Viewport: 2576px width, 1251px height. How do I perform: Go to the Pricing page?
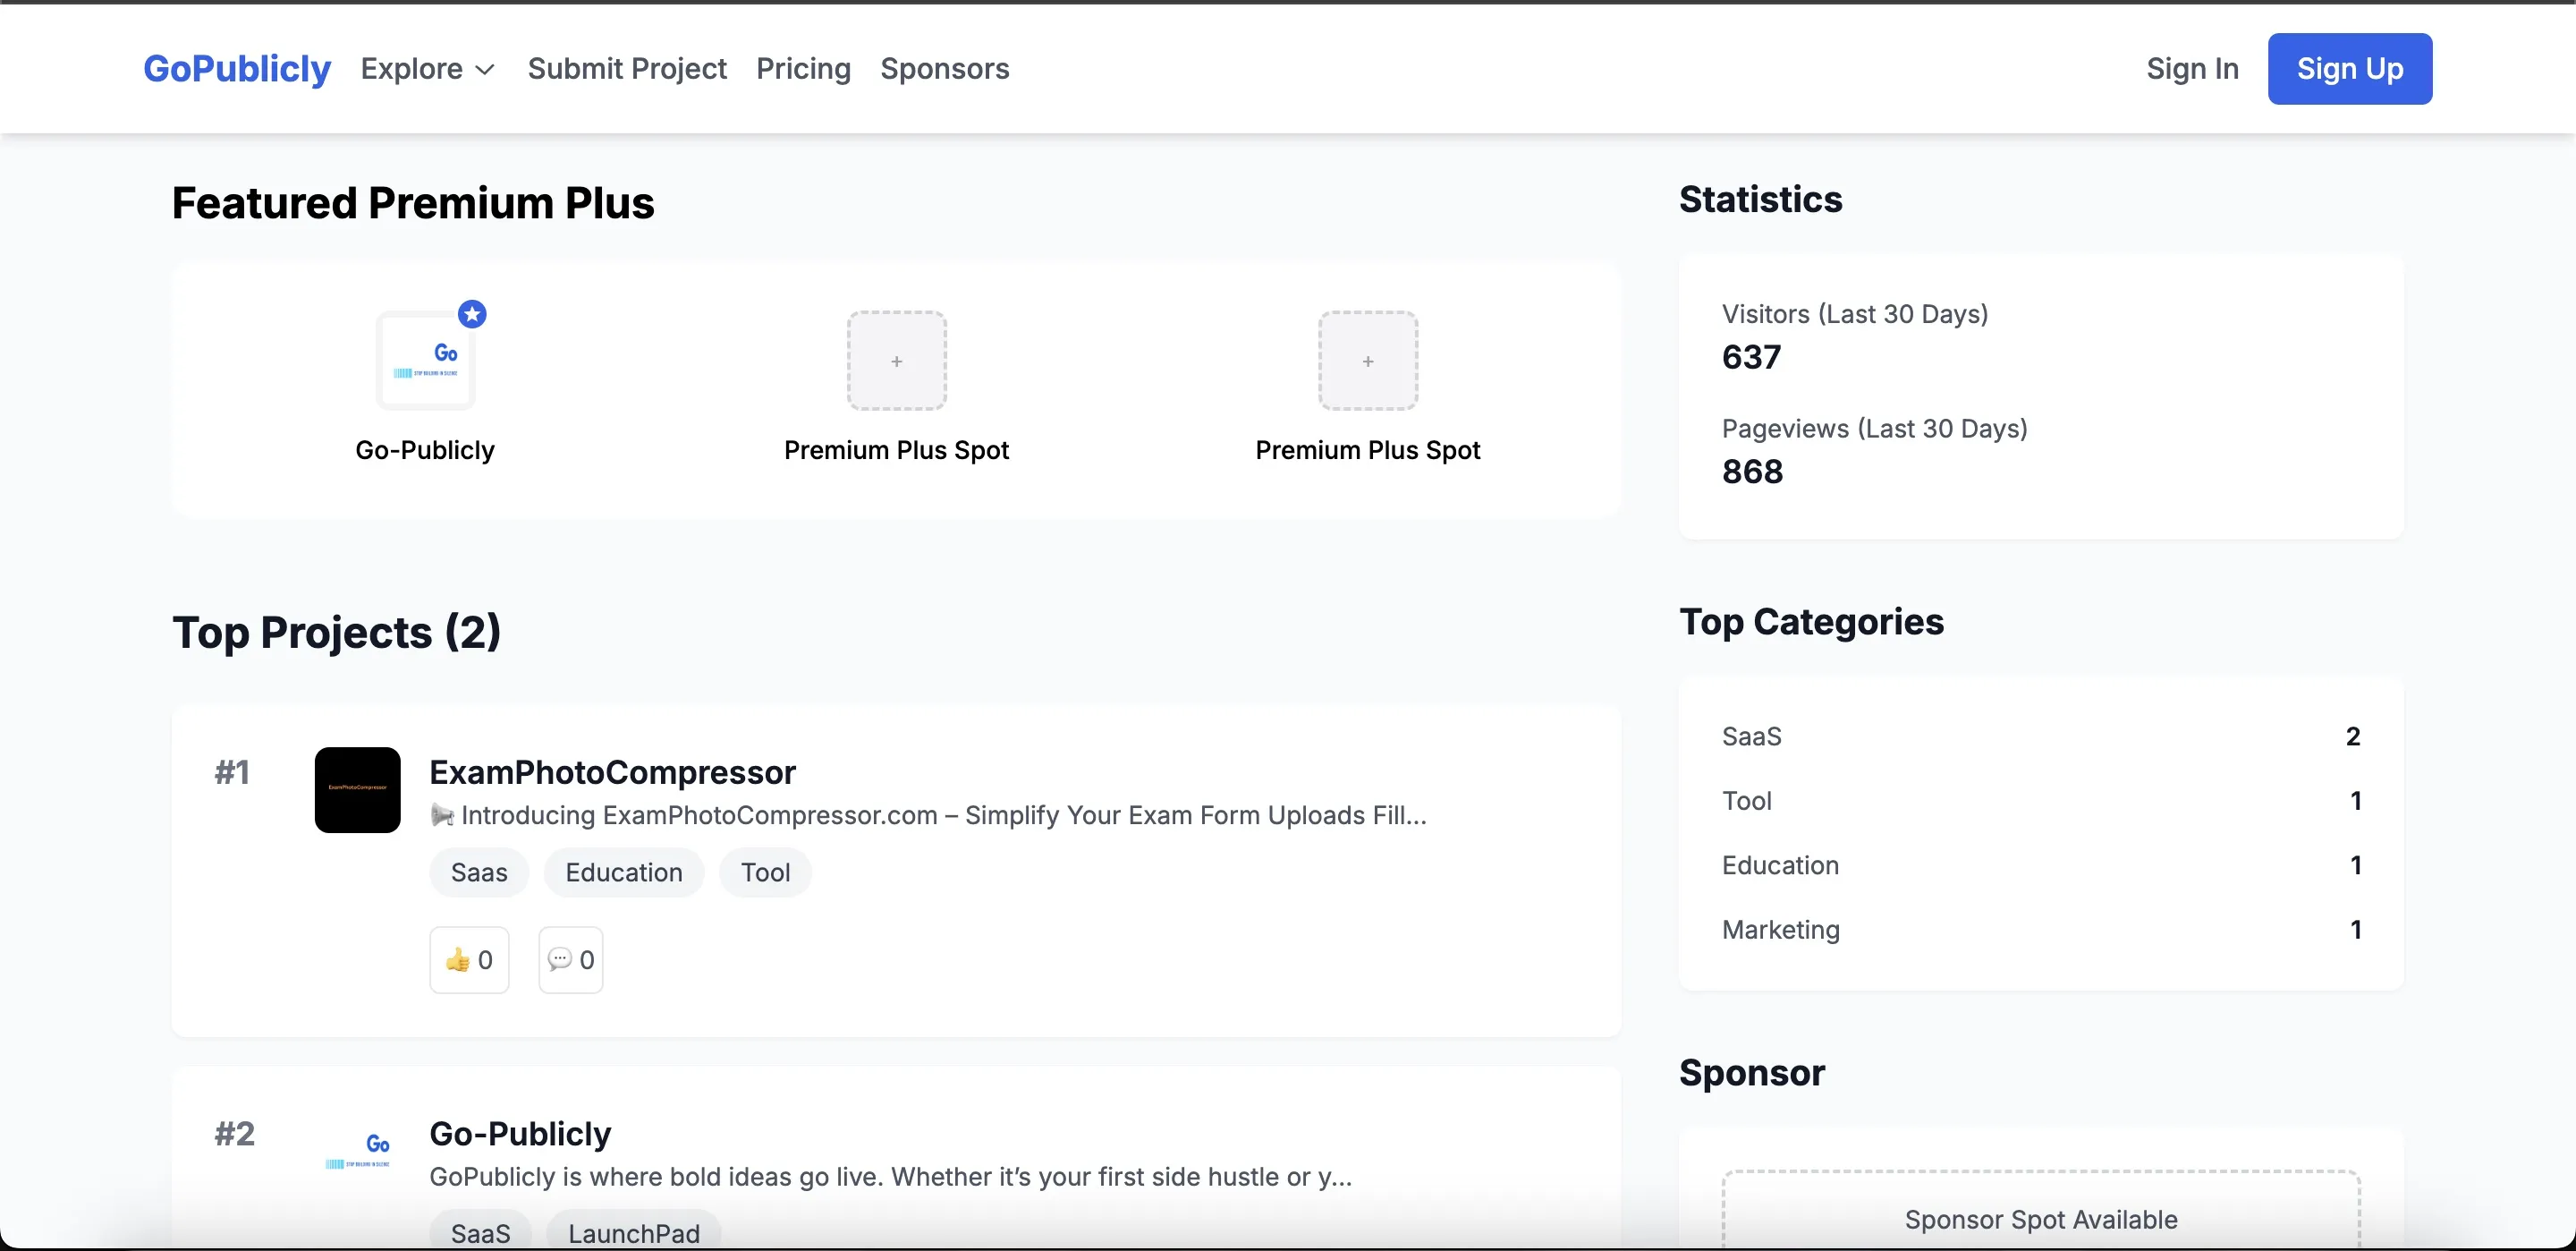[803, 68]
